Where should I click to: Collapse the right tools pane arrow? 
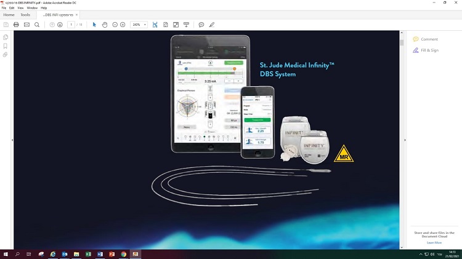coord(405,140)
